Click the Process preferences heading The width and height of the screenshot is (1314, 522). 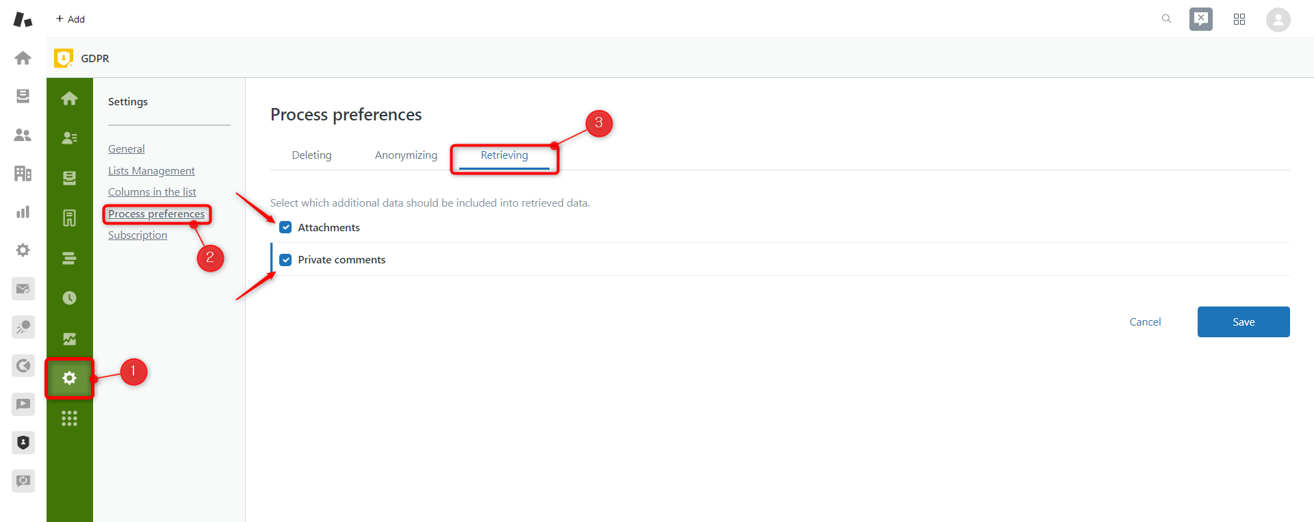pyautogui.click(x=346, y=115)
